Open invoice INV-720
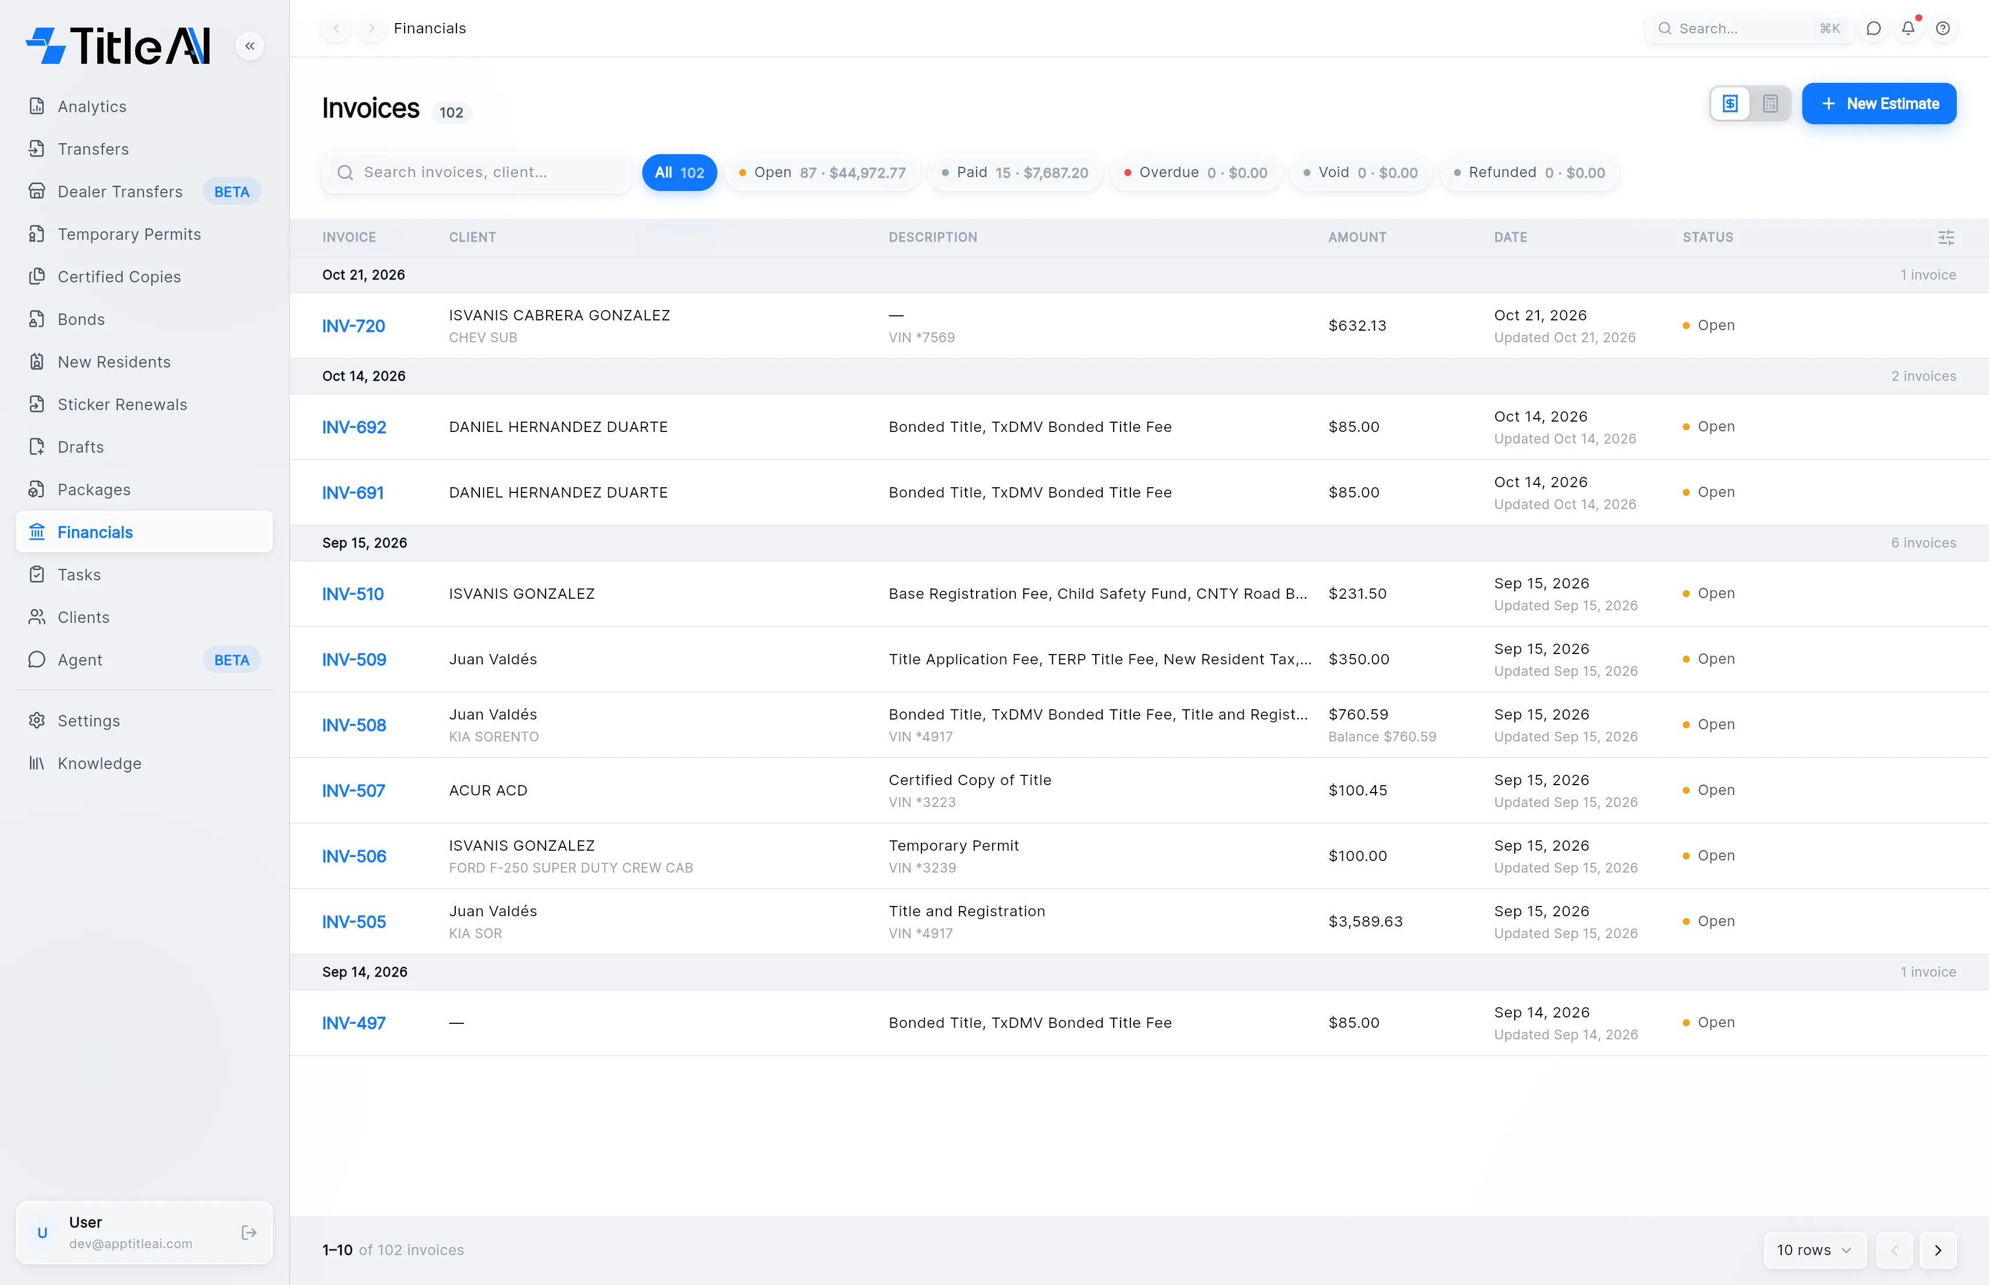1989x1285 pixels. click(354, 326)
